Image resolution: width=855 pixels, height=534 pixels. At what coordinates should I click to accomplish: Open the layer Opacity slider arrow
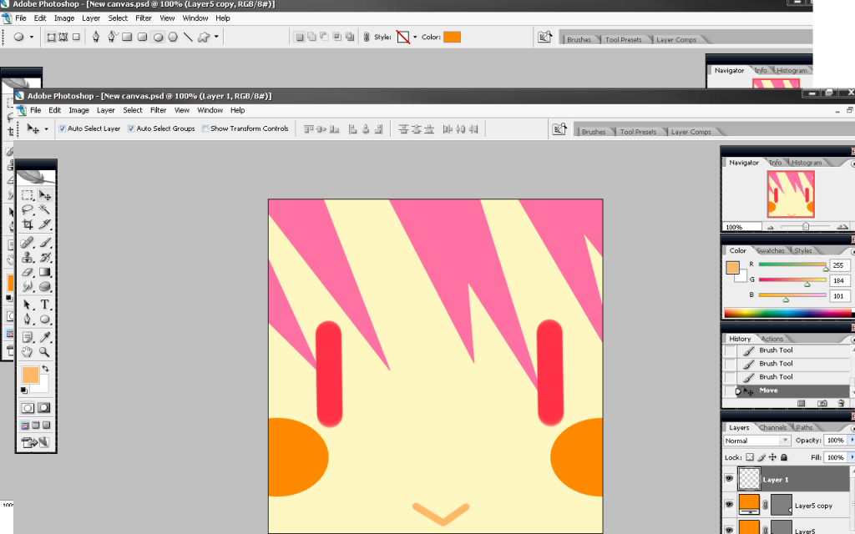click(x=852, y=441)
